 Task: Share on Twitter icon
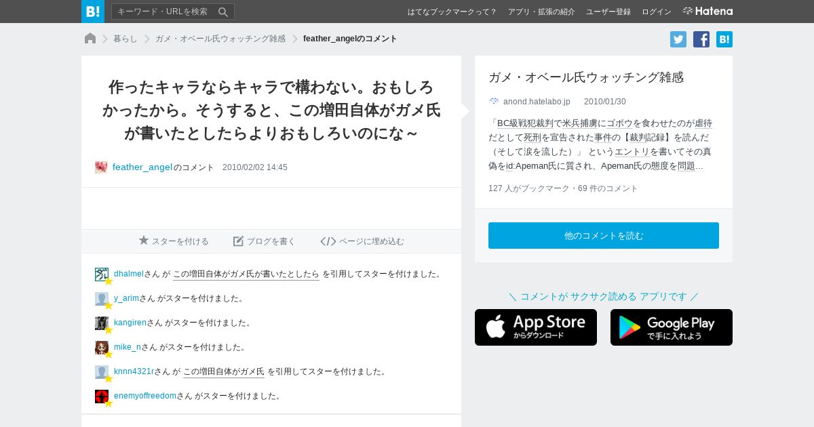point(678,39)
